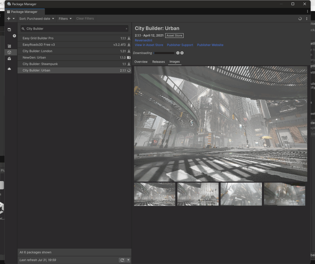Open the Publisher Support link
The image size is (315, 264).
coord(180,45)
